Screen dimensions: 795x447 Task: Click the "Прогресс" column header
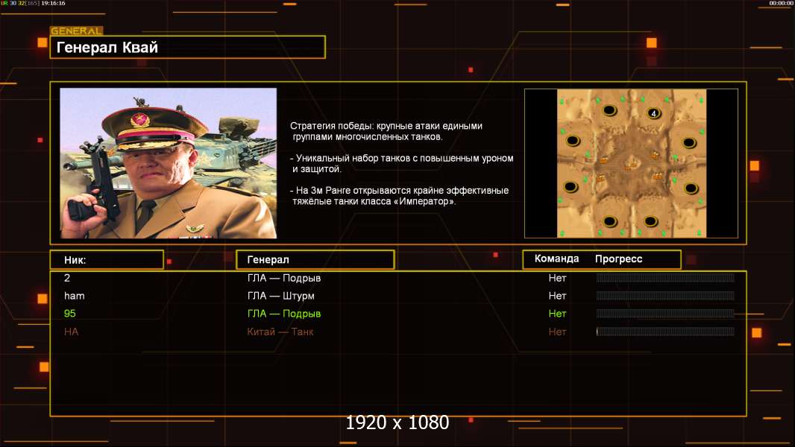tap(618, 259)
